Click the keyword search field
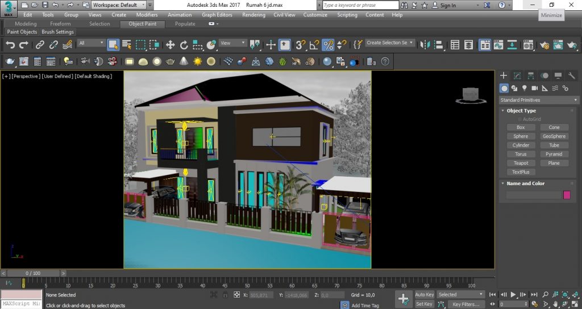The height and width of the screenshot is (309, 582). 360,5
